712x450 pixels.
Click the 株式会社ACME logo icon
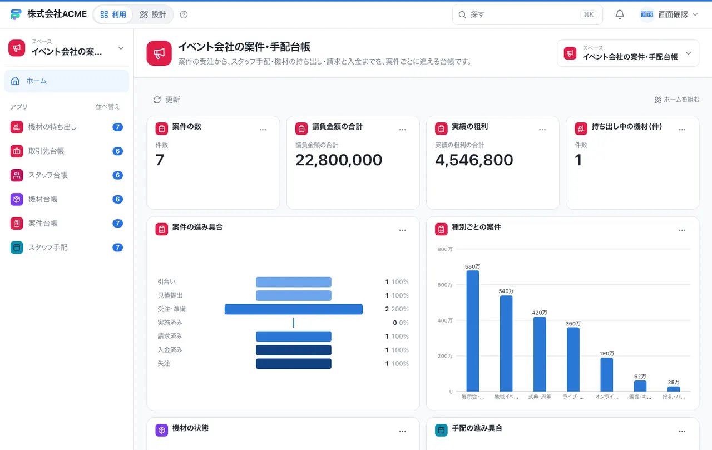16,14
